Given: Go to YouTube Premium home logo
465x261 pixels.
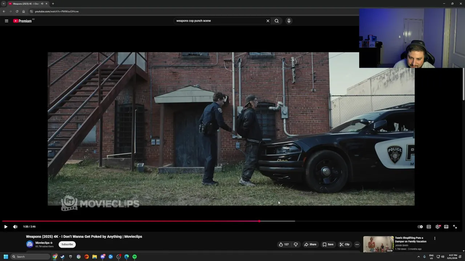Looking at the screenshot, I should [x=23, y=21].
